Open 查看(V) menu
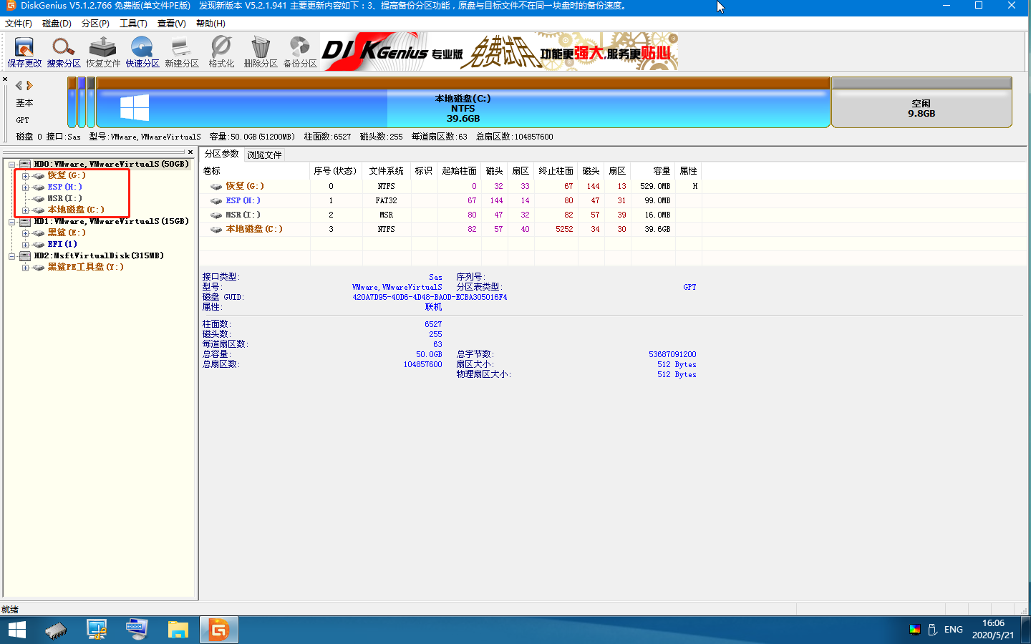Viewport: 1031px width, 644px height. coord(172,24)
